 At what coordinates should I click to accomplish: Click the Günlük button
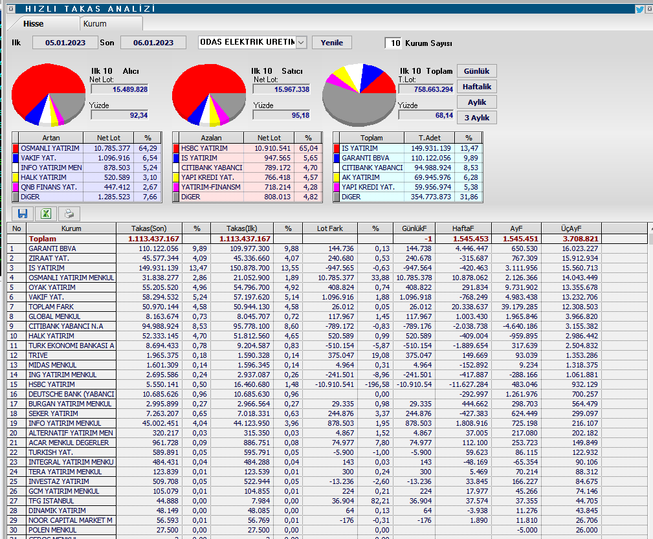coord(477,71)
